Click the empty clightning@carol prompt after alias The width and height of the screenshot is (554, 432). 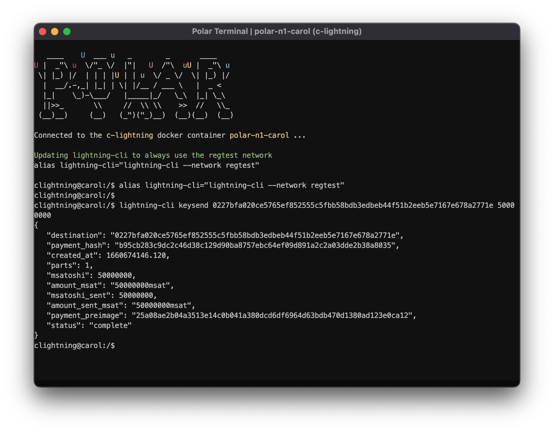tap(75, 195)
